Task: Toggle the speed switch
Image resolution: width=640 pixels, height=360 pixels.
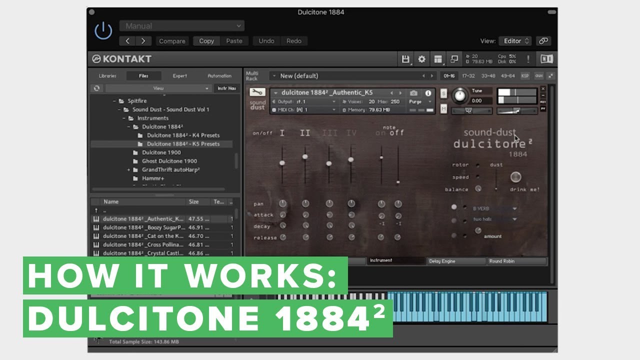Action: (477, 177)
